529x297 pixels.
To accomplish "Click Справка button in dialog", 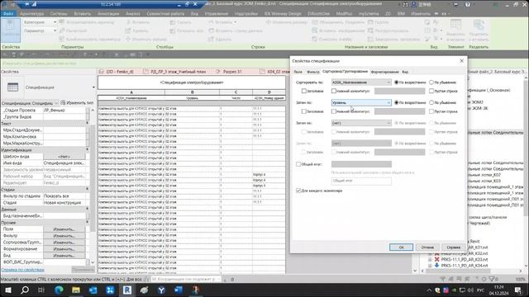I will [x=454, y=247].
